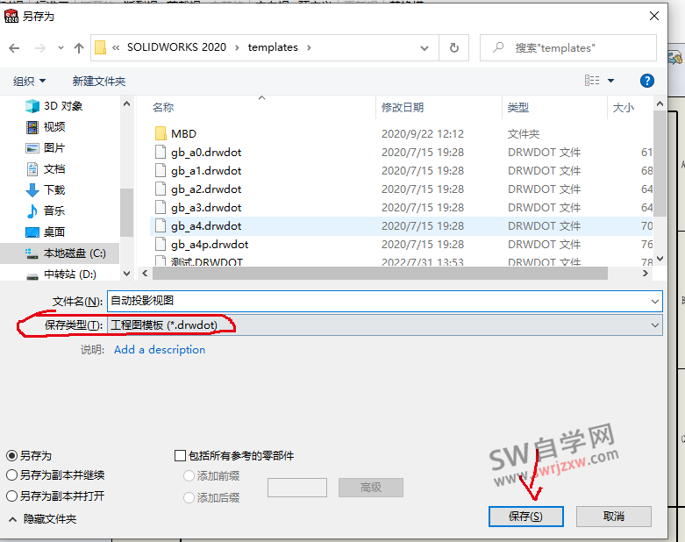Go up one folder level
The width and height of the screenshot is (685, 542).
tap(79, 48)
